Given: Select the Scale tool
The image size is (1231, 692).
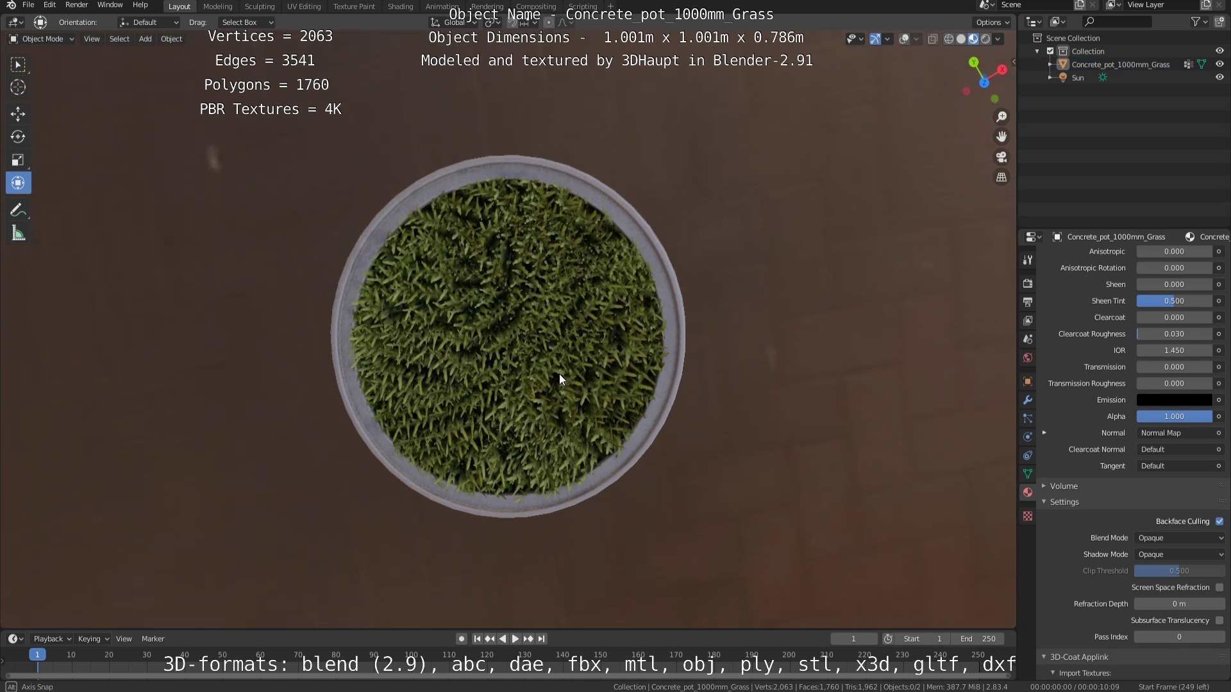Looking at the screenshot, I should [18, 160].
